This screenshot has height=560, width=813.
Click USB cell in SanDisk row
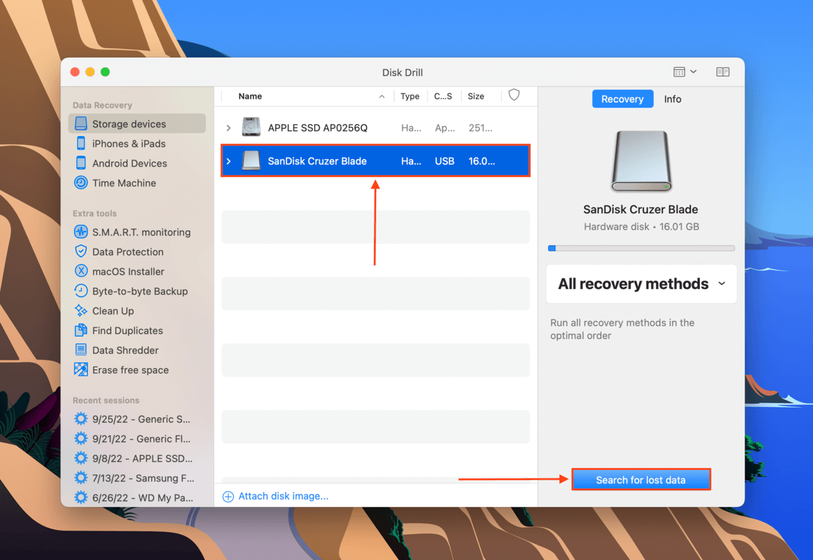coord(444,161)
